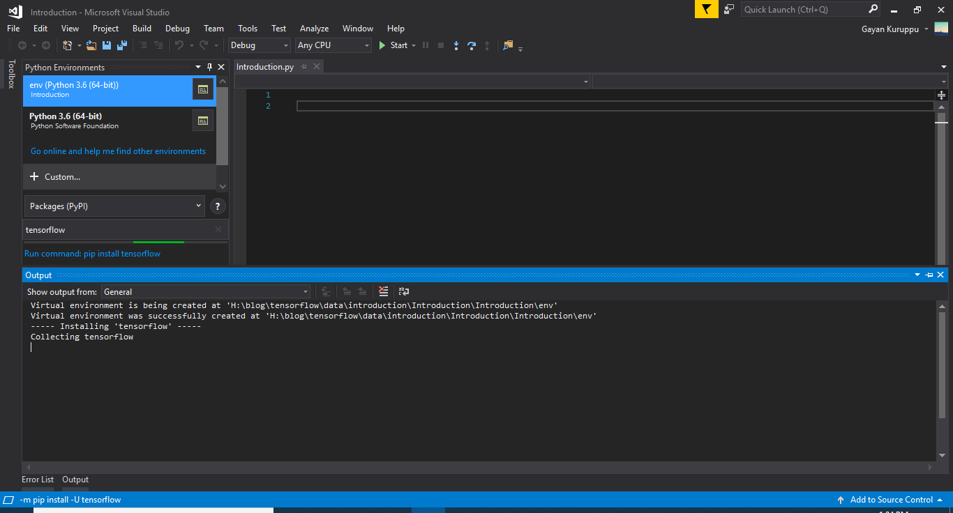This screenshot has width=953, height=513.
Task: Click line 2 in the code editor
Action: 615,106
